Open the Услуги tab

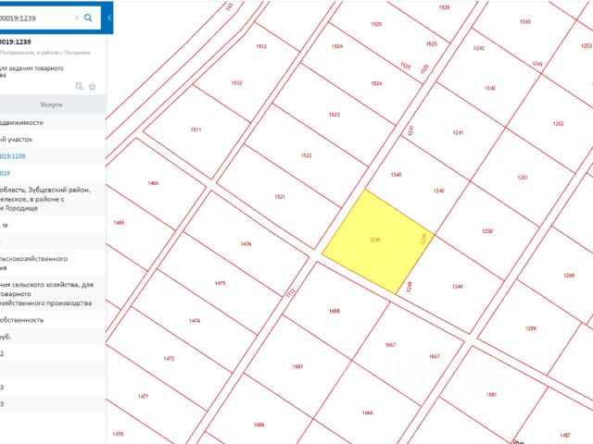tap(52, 105)
